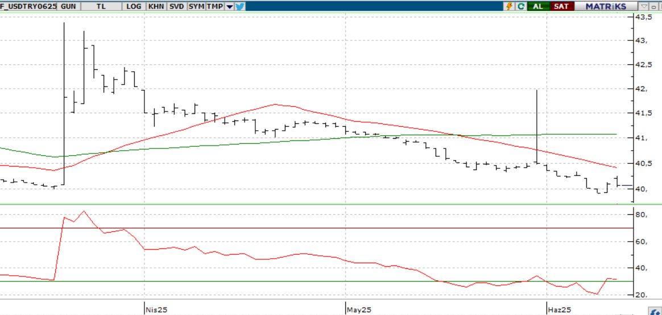Click the Haz25 date axis label
This screenshot has height=315, width=662.
[x=560, y=309]
